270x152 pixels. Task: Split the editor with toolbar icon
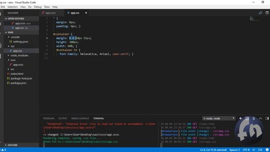267,13
